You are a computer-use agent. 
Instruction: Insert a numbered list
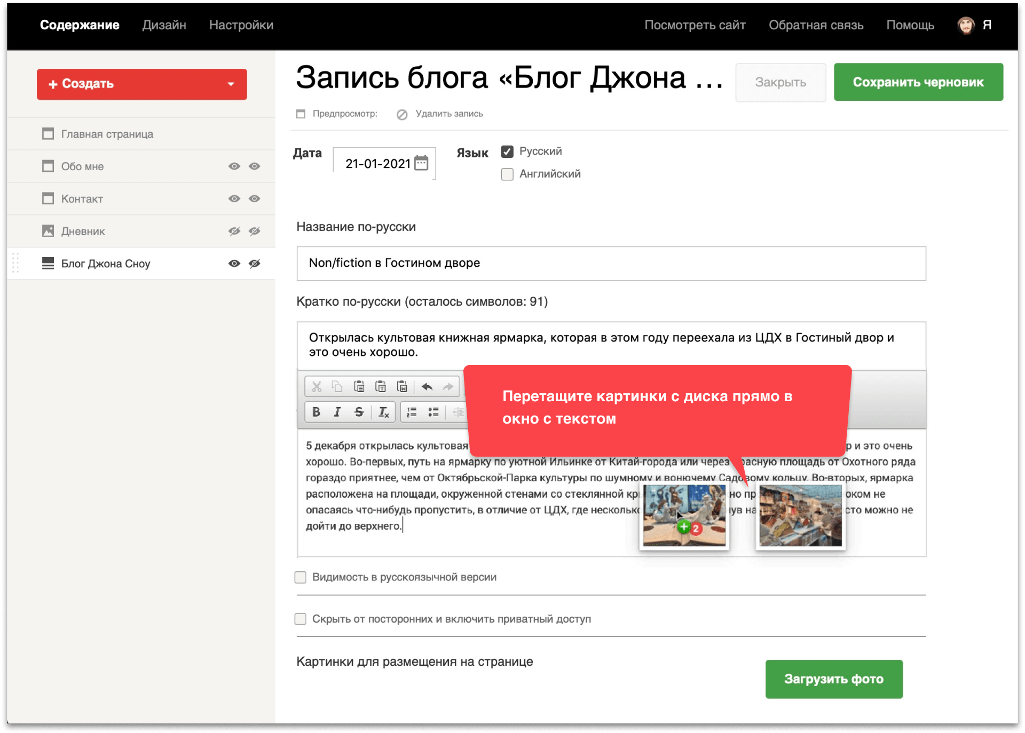coord(412,412)
